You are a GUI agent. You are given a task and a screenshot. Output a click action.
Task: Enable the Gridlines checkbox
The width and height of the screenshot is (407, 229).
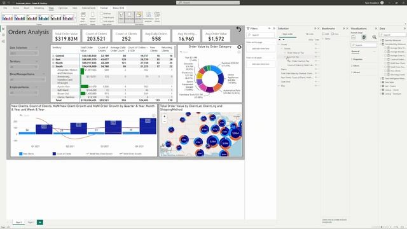[x=102, y=13]
